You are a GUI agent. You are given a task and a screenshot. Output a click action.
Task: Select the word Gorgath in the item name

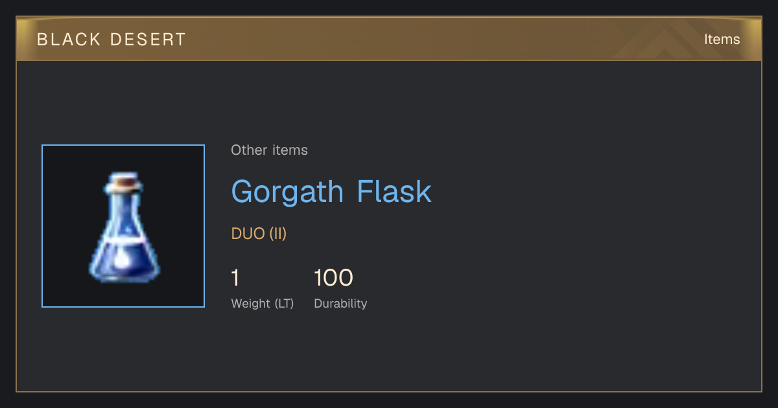[287, 192]
